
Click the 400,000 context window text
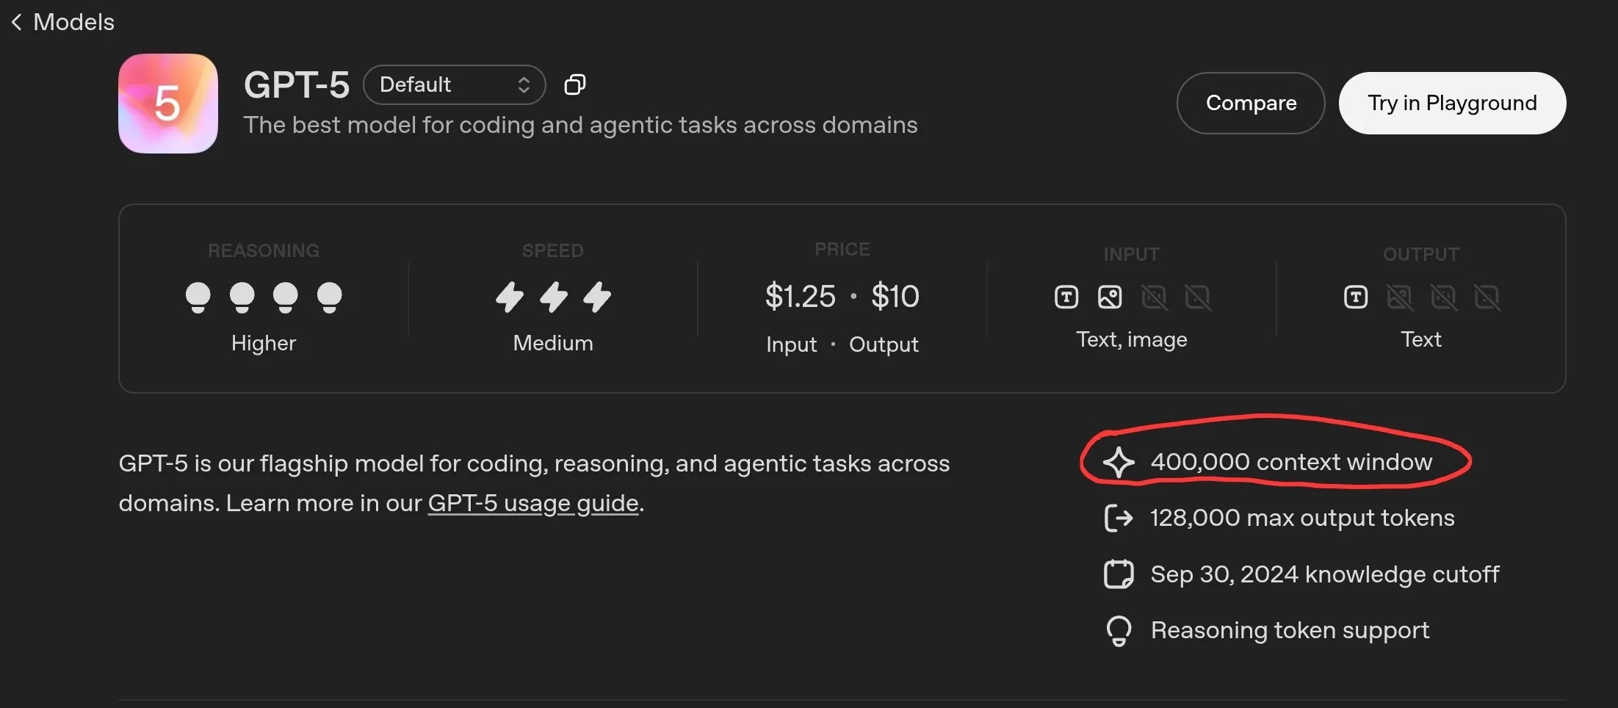pyautogui.click(x=1291, y=462)
